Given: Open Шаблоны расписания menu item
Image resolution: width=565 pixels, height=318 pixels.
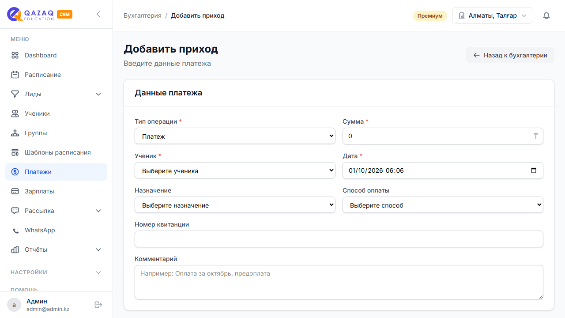Looking at the screenshot, I should (56, 152).
